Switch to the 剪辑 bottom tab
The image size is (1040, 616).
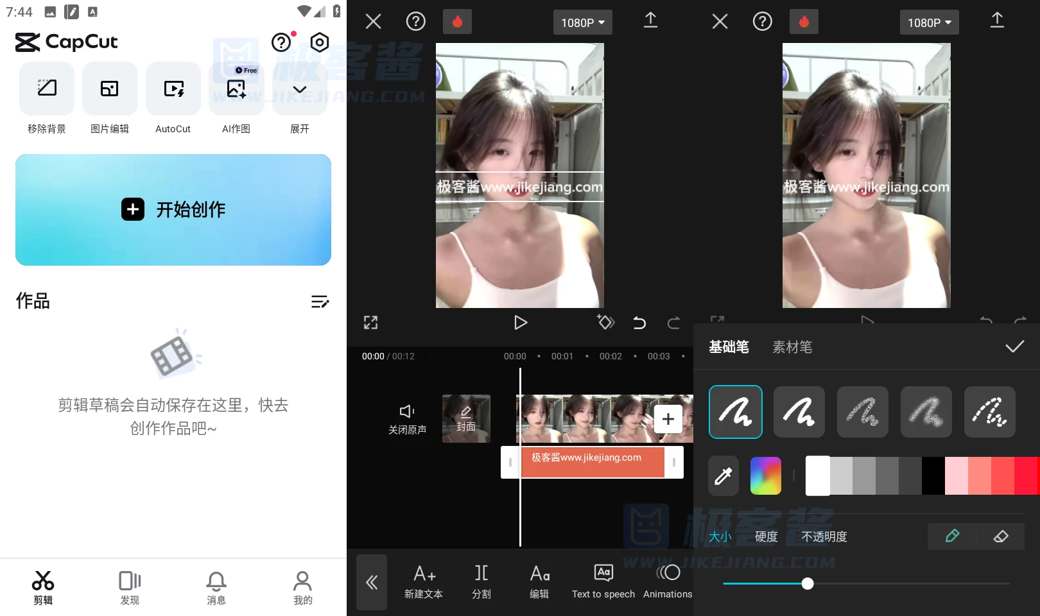43,588
